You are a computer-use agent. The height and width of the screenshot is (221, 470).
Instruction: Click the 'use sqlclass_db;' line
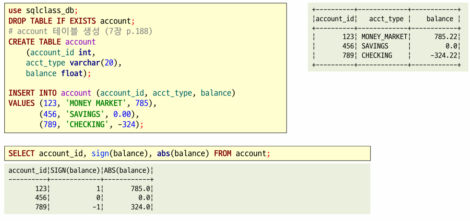click(43, 11)
